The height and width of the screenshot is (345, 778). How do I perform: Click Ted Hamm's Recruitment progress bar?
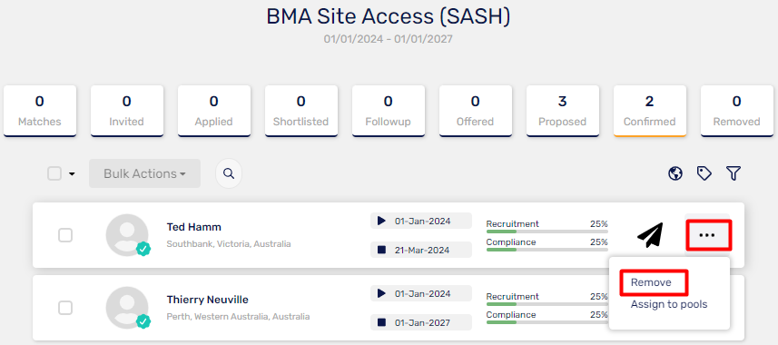pyautogui.click(x=547, y=232)
